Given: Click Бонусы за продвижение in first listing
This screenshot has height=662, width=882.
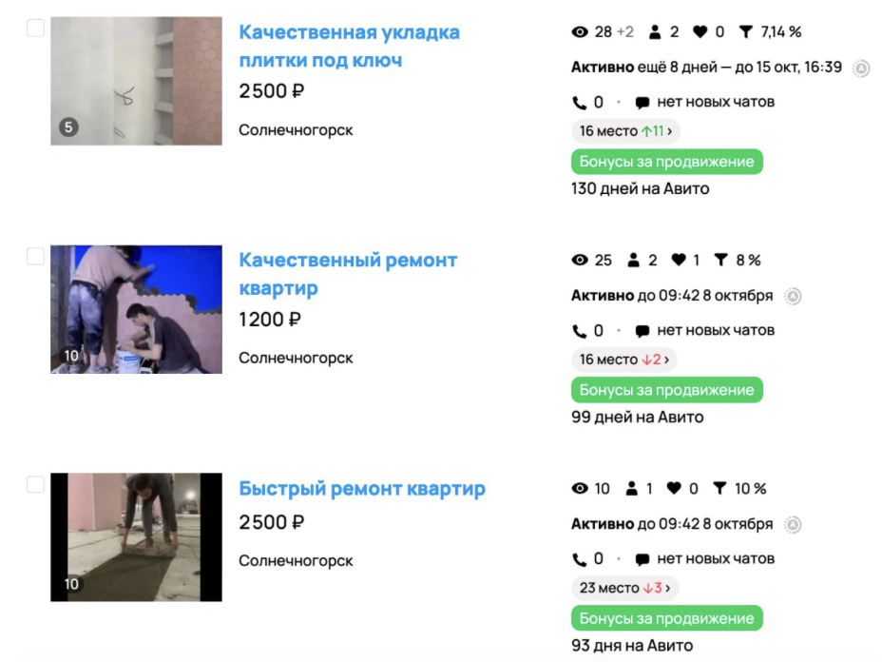Looking at the screenshot, I should pos(666,162).
